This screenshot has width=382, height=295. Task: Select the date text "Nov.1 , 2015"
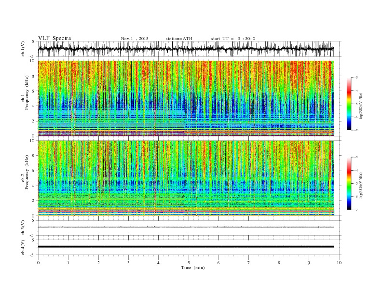(x=135, y=39)
